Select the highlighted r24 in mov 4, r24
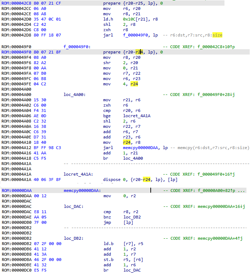250x273 pixels. click(x=134, y=84)
